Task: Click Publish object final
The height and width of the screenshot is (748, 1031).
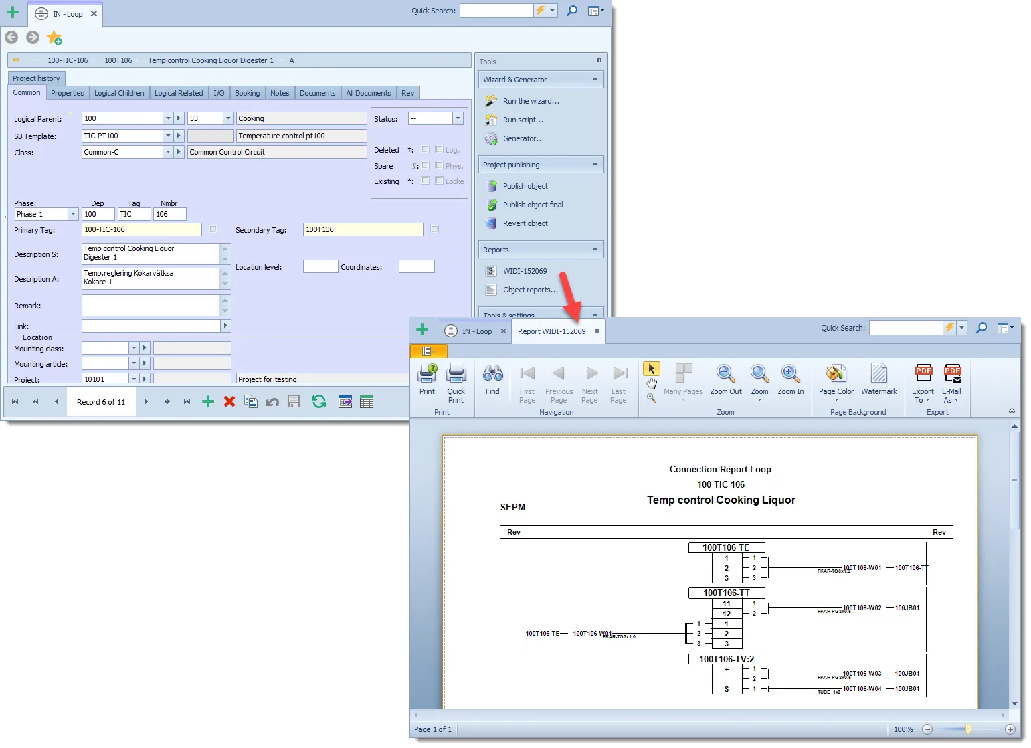Action: [533, 205]
